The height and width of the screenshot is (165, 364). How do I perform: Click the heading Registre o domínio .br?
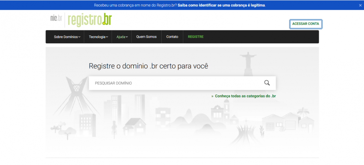[148, 66]
